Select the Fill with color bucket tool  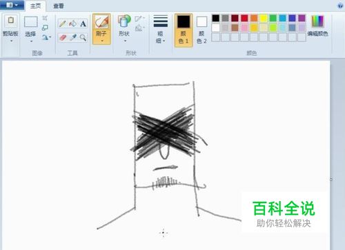(x=73, y=23)
